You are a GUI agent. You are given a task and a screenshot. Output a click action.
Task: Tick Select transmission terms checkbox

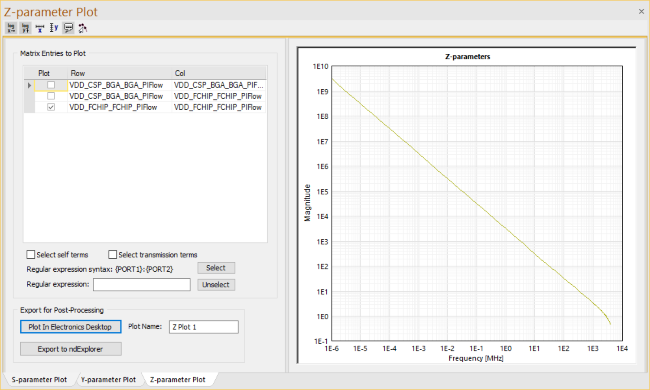[x=113, y=255]
